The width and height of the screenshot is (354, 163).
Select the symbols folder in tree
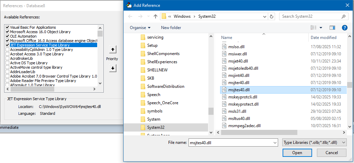(x=155, y=111)
